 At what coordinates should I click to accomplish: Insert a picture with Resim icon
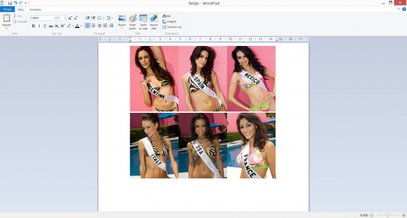pos(122,18)
